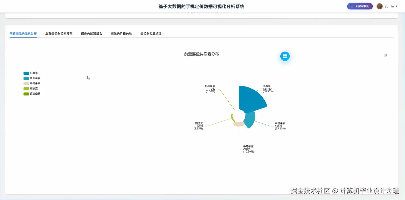
Task: Expand the admin account dropdown
Action: [x=389, y=6]
